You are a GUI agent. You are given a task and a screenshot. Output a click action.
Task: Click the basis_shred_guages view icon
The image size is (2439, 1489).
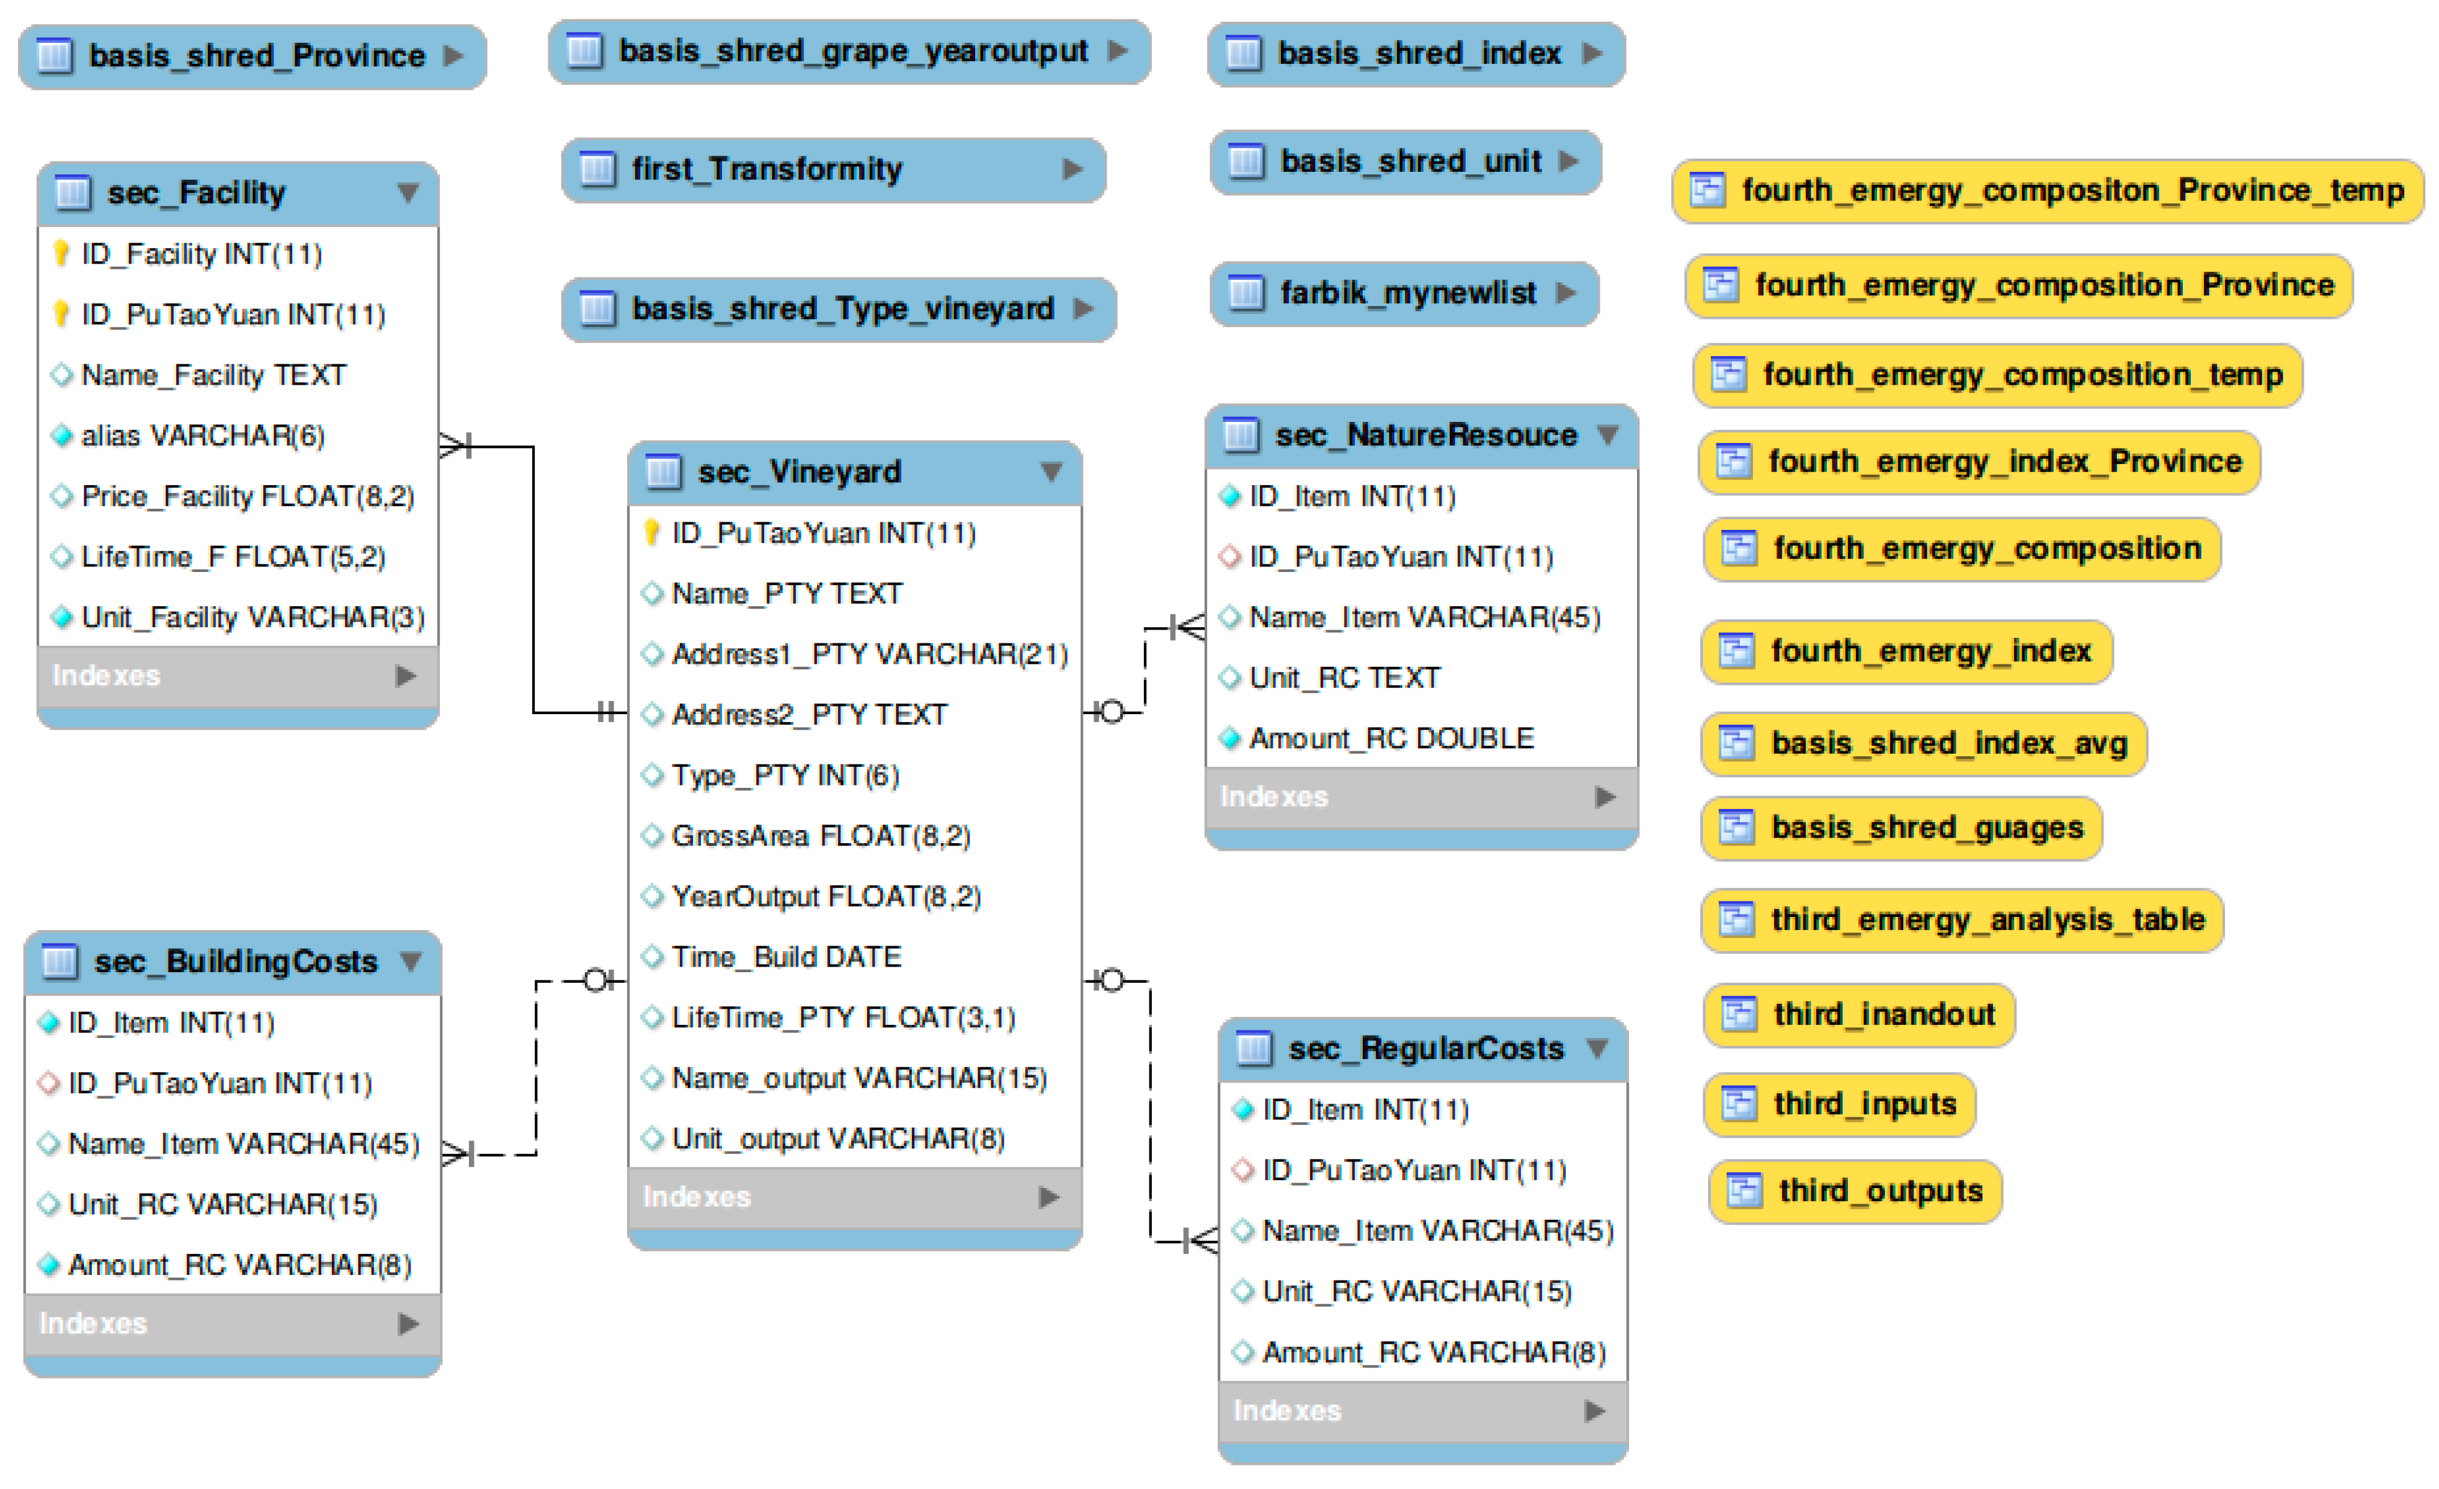(x=1736, y=828)
